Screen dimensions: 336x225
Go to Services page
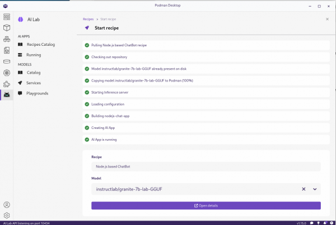tap(34, 83)
